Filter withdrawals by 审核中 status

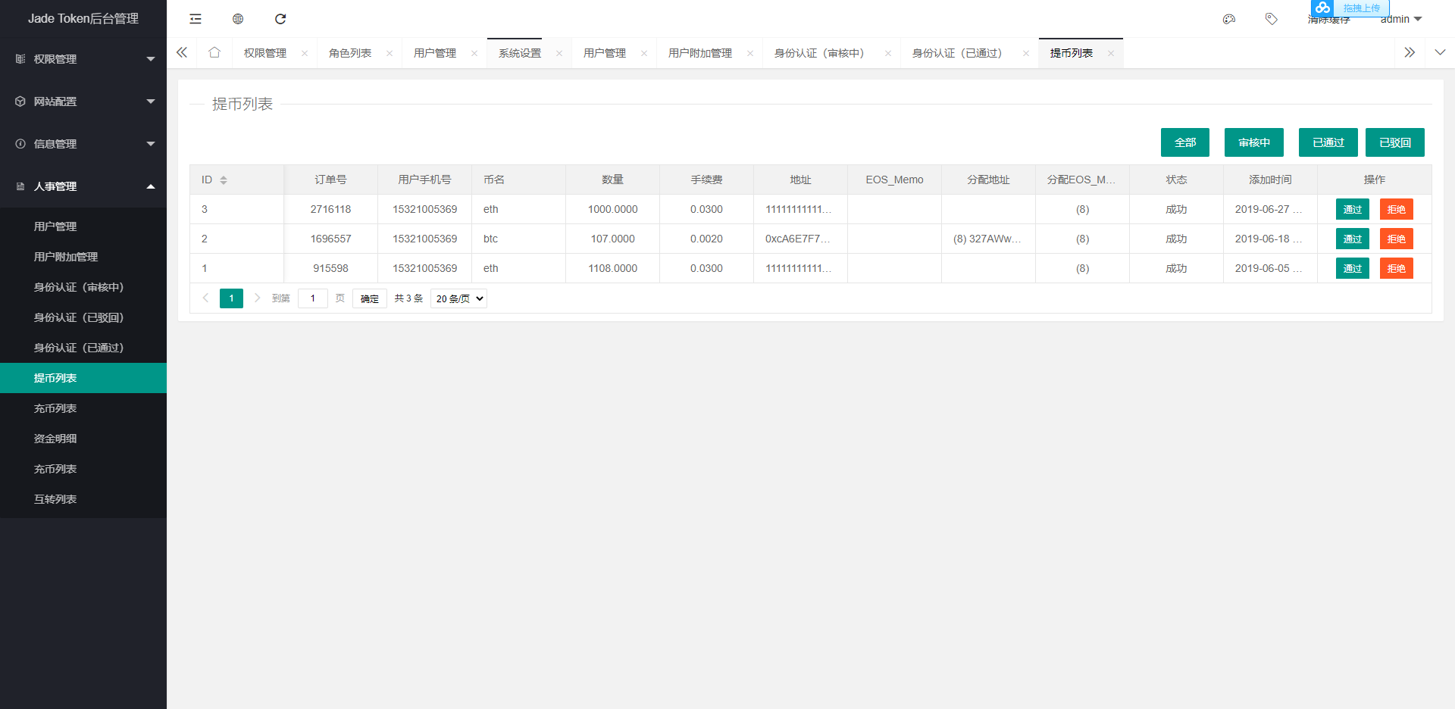point(1253,142)
